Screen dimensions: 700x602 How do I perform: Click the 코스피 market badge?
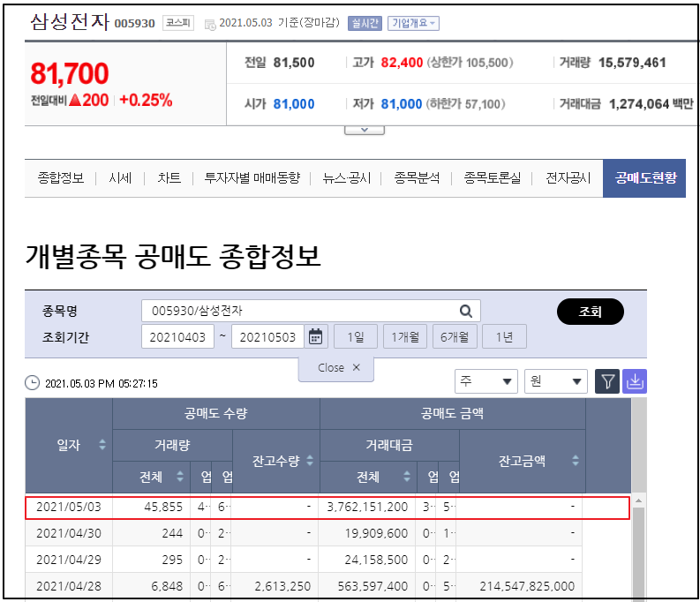point(177,23)
